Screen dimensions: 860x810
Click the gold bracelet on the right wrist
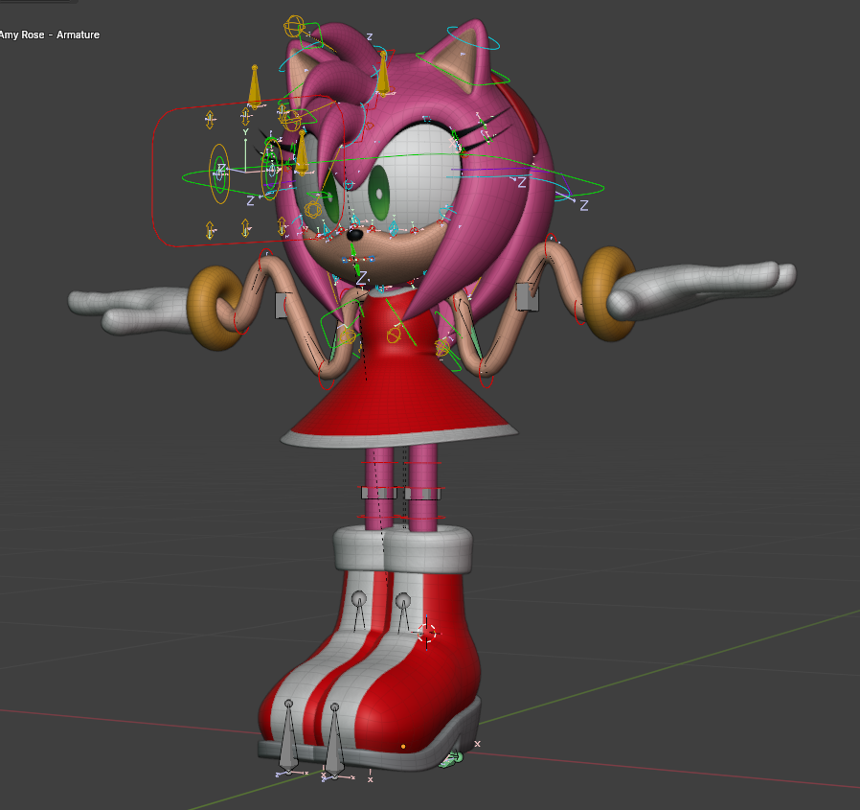[x=609, y=292]
